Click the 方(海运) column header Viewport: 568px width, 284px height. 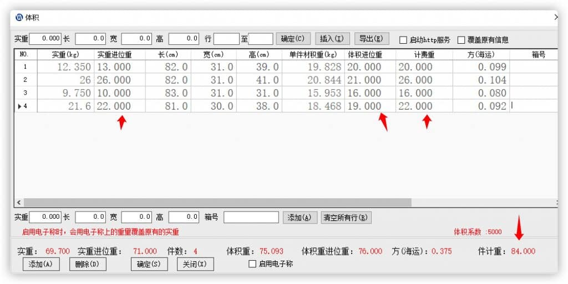(481, 55)
